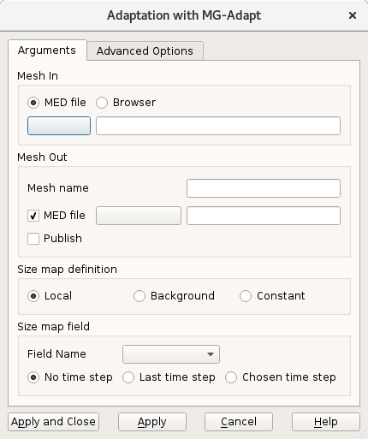368x439 pixels.
Task: Choose Browser as Mesh In source
Action: pos(102,103)
